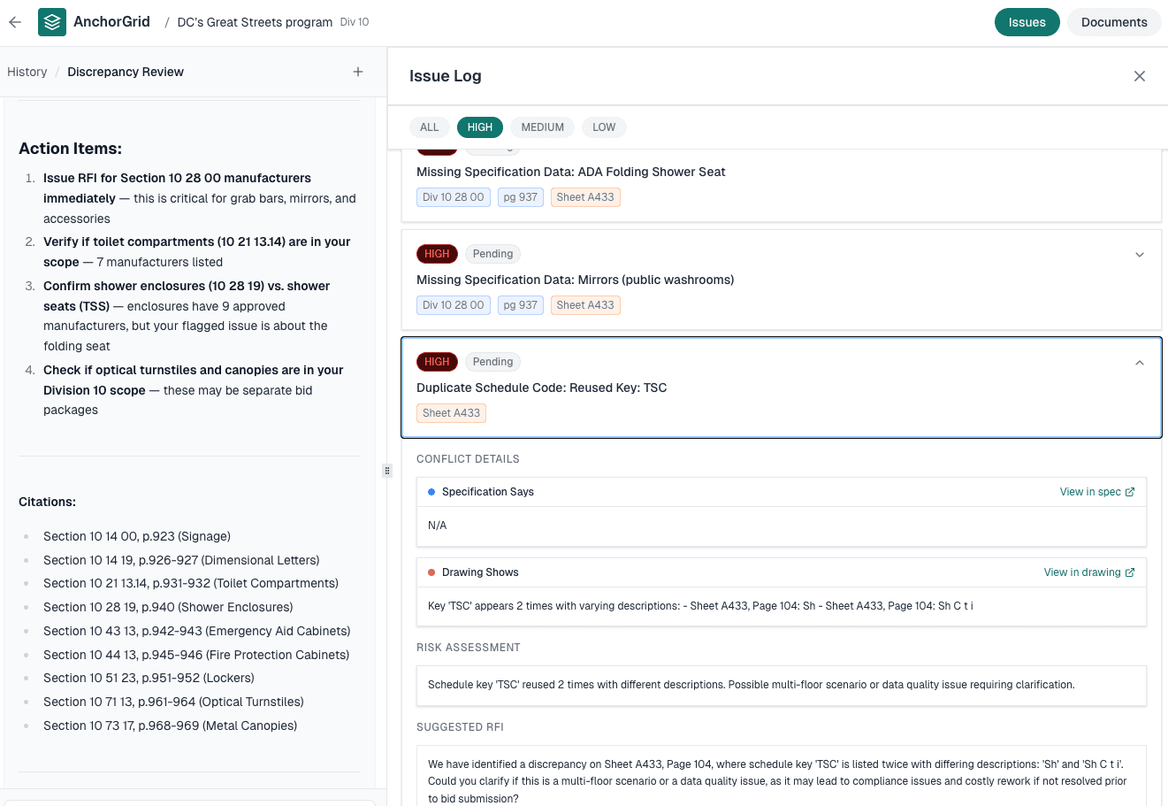Close the Issue Log panel
Viewport: 1168px width, 806px height.
[x=1140, y=76]
